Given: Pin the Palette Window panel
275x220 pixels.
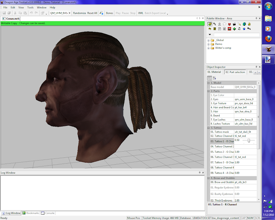Looking at the screenshot, I should (x=256, y=18).
